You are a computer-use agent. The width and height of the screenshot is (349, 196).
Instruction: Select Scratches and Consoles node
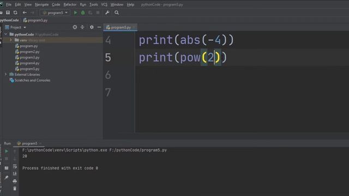pyautogui.click(x=30, y=80)
